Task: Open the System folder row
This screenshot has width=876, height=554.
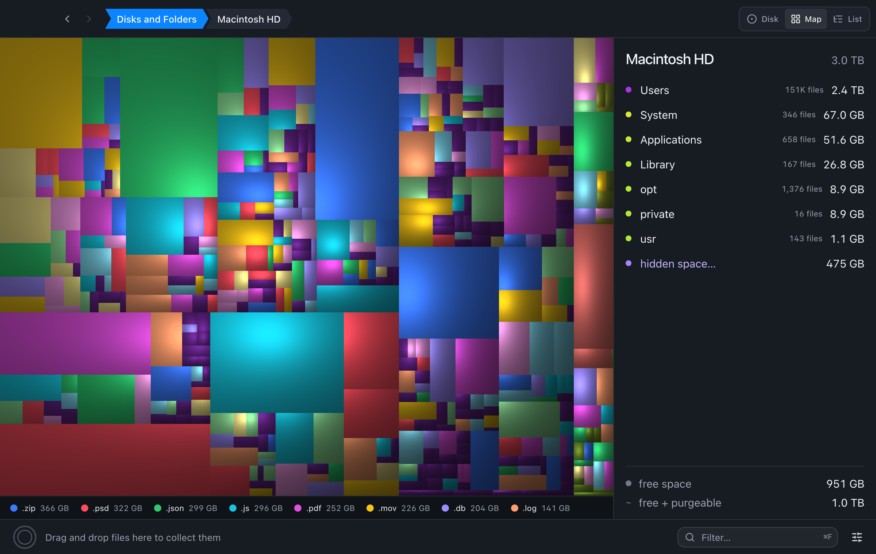Action: pos(745,115)
